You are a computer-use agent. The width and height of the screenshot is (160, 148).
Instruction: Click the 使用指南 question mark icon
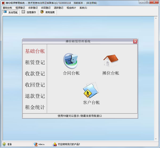coord(42,12)
